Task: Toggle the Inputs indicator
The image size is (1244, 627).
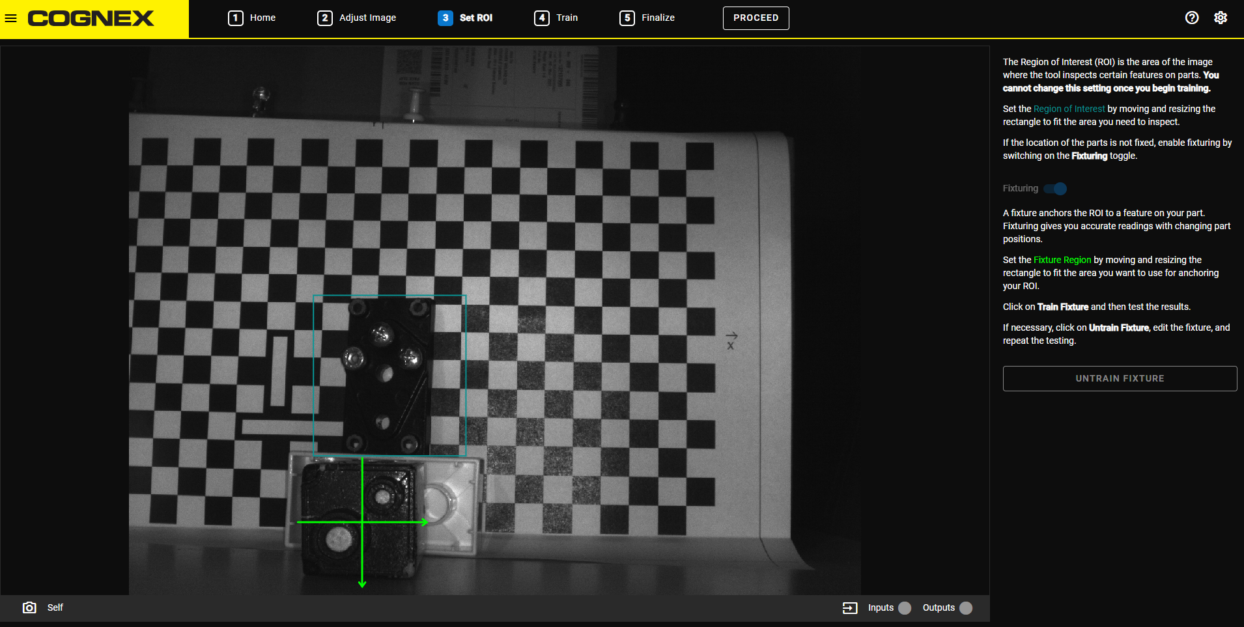Action: [x=905, y=607]
